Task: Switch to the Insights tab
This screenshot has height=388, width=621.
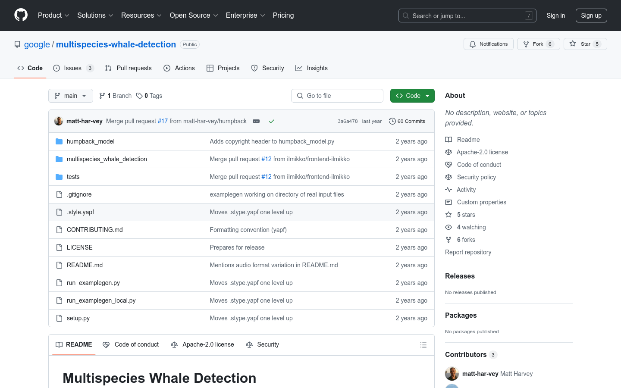Action: click(x=311, y=68)
